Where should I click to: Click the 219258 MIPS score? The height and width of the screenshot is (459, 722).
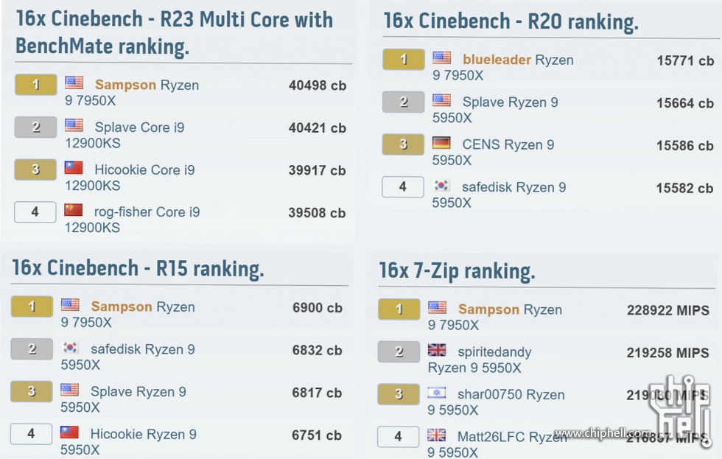[x=667, y=353]
